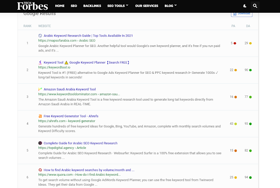Image resolution: width=280 pixels, height=188 pixels.
Task: Go to the HOME menu item
Action: click(60, 6)
